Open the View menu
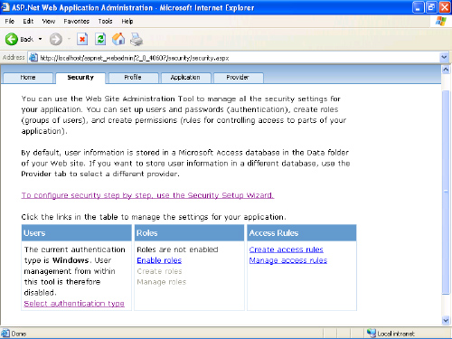Screen dimensions: 452x339 [x=49, y=21]
